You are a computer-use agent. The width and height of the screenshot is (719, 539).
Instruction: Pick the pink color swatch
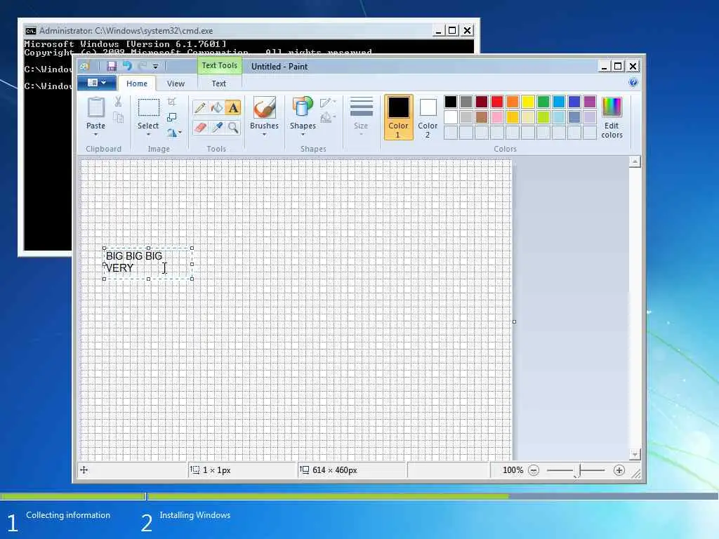click(497, 117)
